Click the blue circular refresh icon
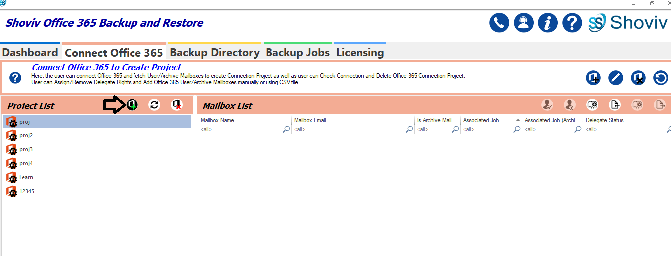The width and height of the screenshot is (671, 256). pyautogui.click(x=661, y=78)
